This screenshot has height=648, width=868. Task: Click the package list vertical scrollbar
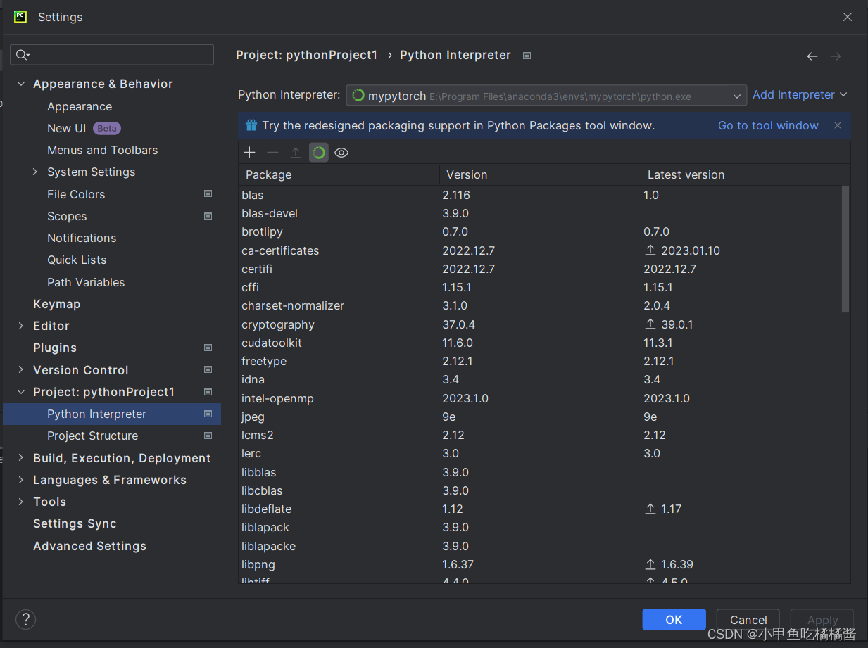tap(845, 248)
